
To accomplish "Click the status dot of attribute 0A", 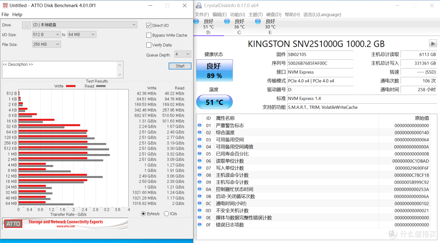I will pyautogui.click(x=200, y=189).
